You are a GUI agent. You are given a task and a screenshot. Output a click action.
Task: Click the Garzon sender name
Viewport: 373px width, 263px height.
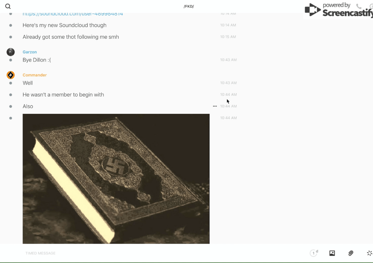click(x=30, y=52)
